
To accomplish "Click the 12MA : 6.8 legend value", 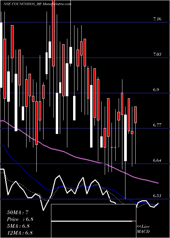I will [x=20, y=233].
